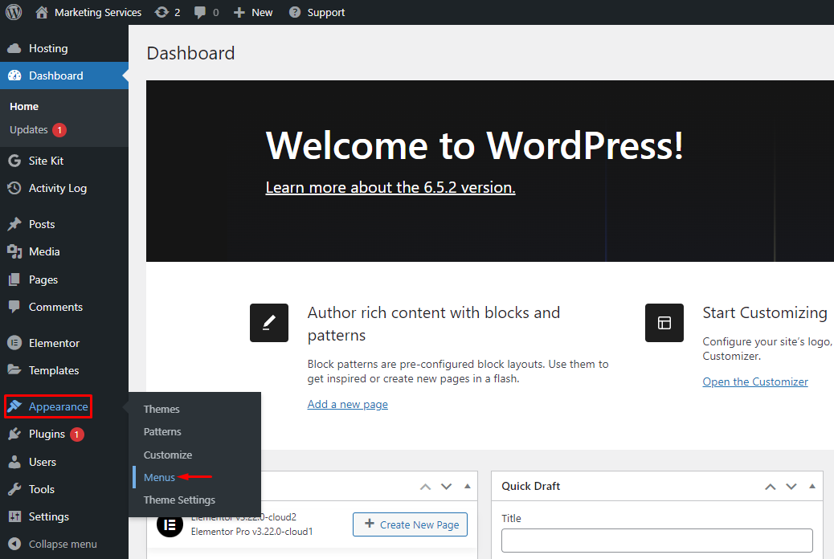Click the pencil edit icon beside Author rich content

(x=269, y=323)
